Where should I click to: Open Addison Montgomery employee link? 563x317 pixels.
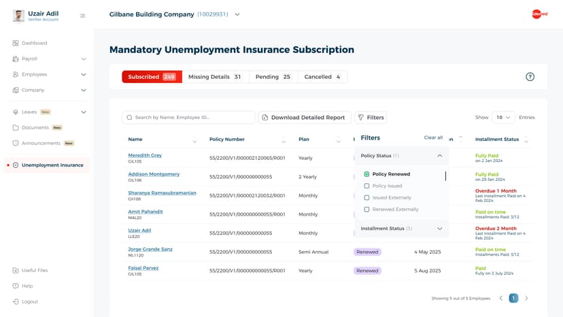(x=154, y=174)
